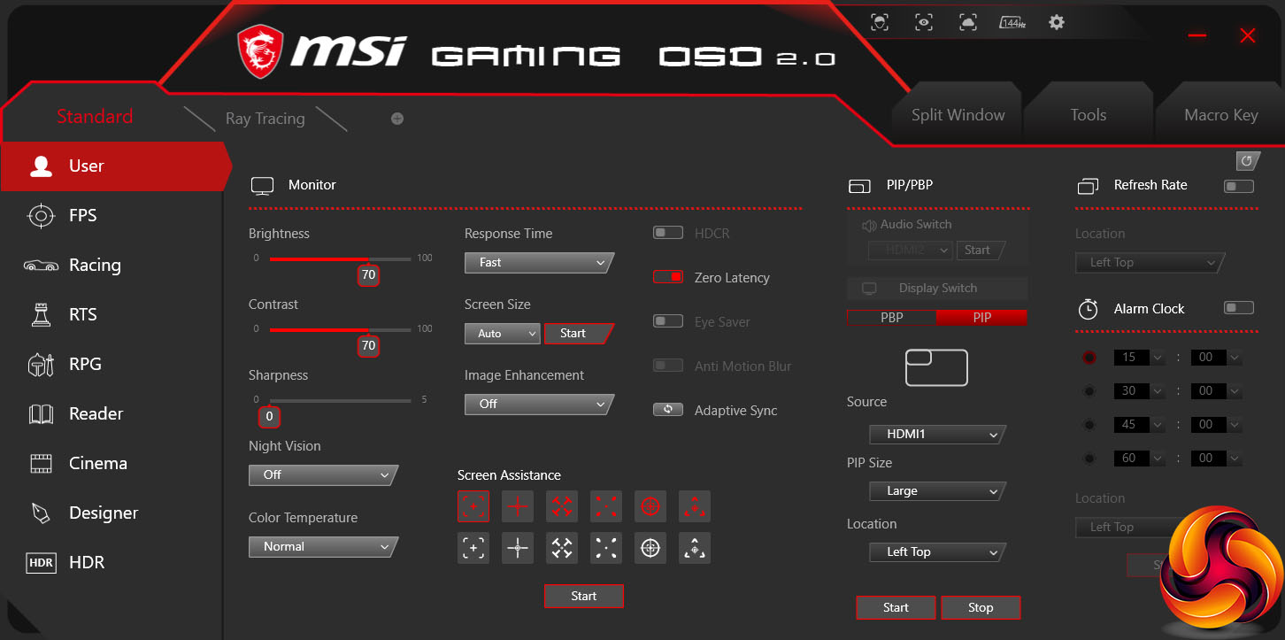1285x640 pixels.
Task: Pick the white four-dots crosshair icon
Action: (606, 548)
